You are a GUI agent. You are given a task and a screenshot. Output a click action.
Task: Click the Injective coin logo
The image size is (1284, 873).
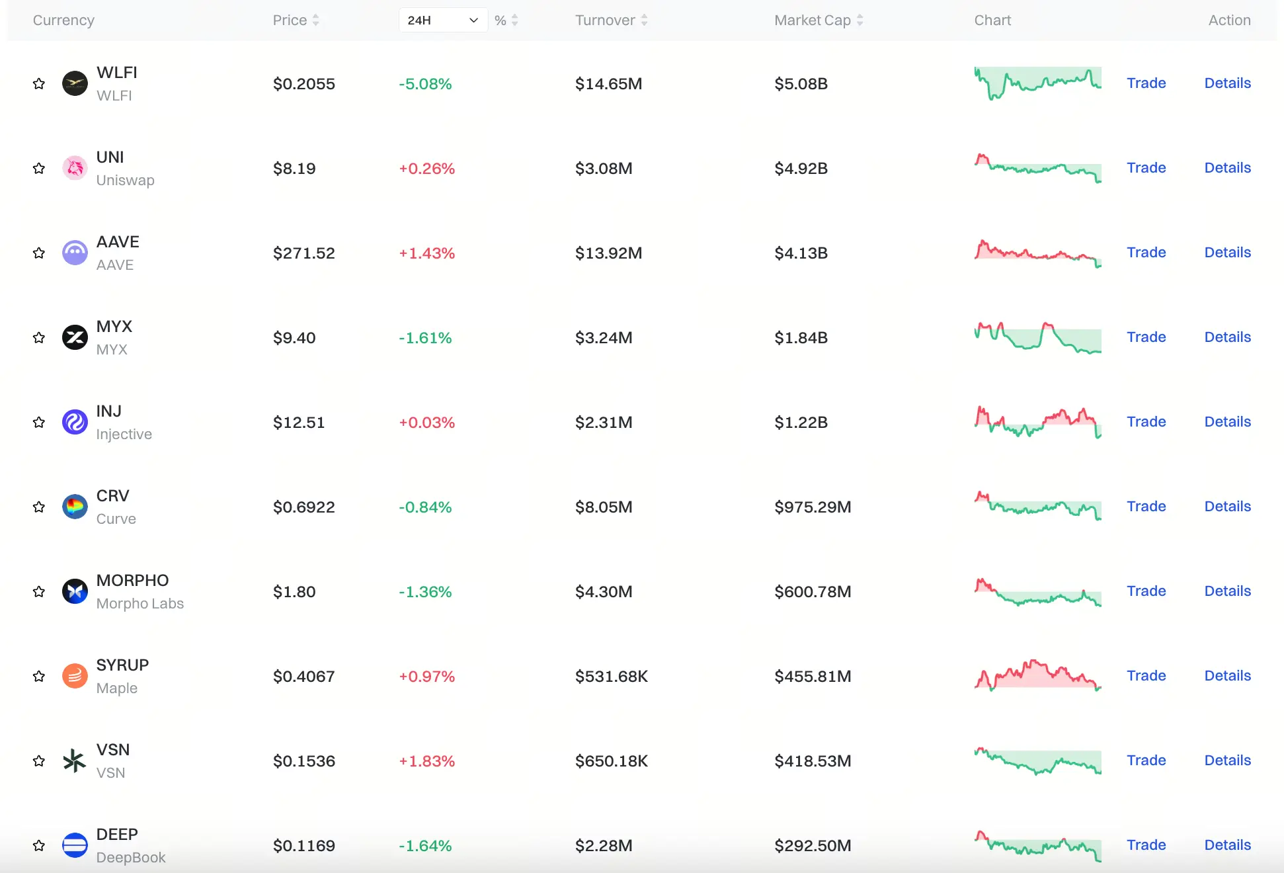point(75,422)
